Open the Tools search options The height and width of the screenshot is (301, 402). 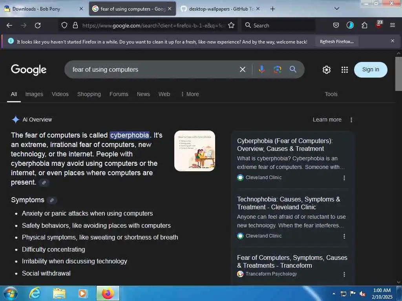[331, 94]
